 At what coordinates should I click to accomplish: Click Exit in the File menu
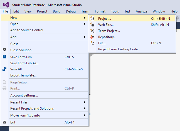(x=13, y=122)
